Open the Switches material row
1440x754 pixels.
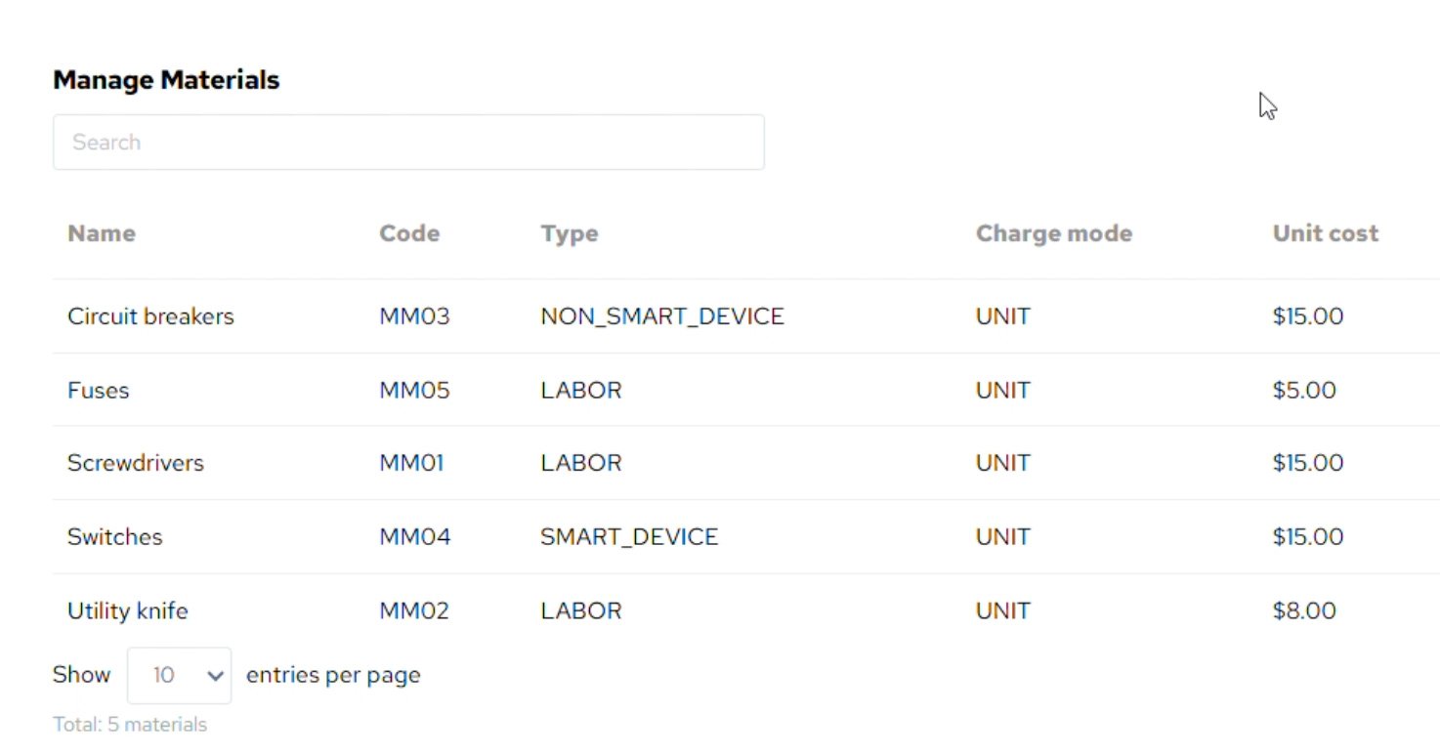coord(114,536)
